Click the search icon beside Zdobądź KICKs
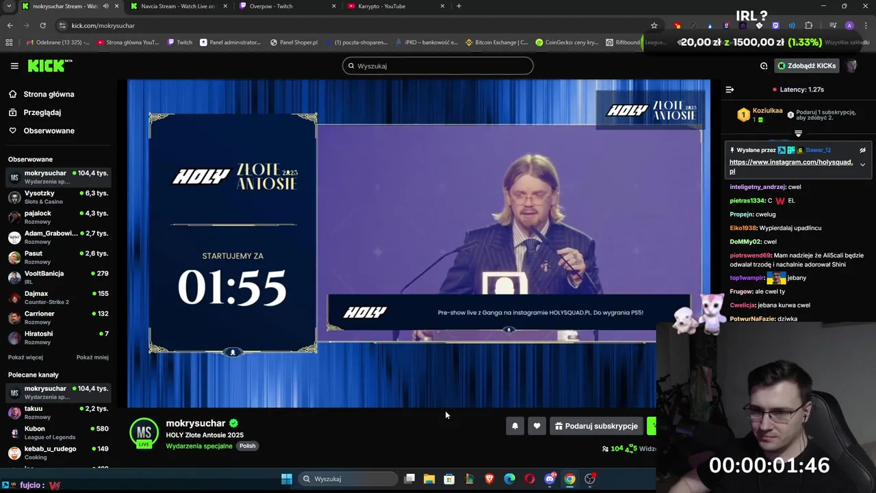Image resolution: width=876 pixels, height=493 pixels. coord(764,66)
